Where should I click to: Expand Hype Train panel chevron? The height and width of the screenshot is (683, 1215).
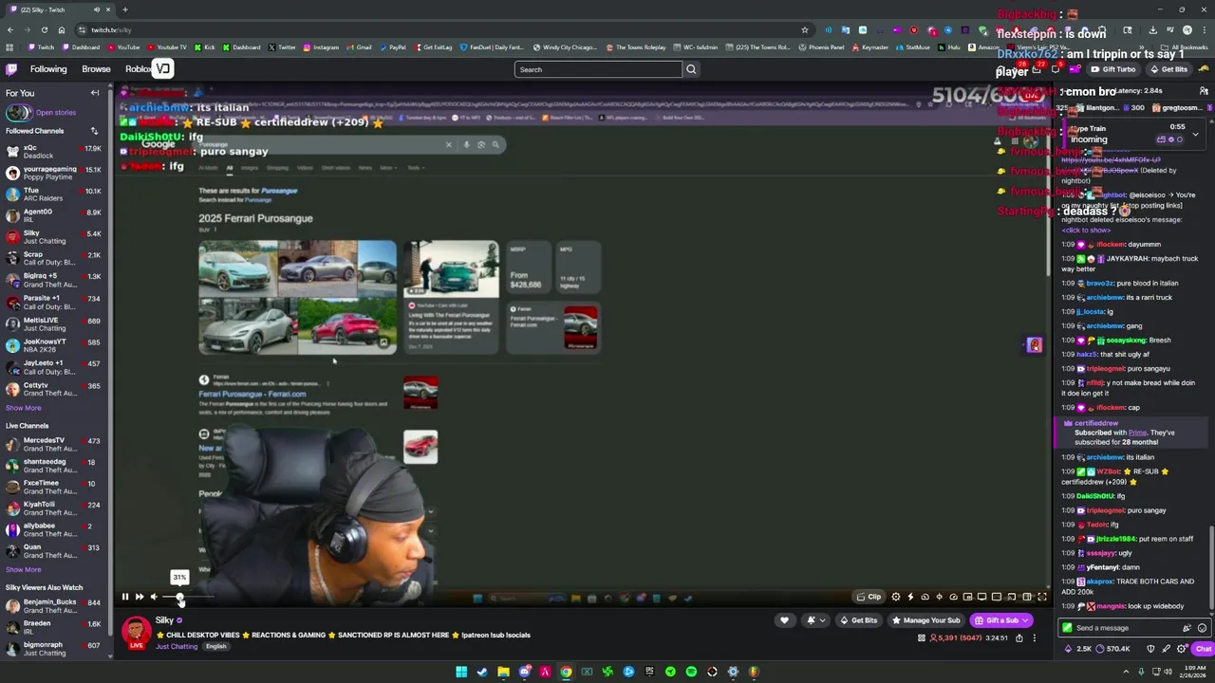click(x=1195, y=134)
